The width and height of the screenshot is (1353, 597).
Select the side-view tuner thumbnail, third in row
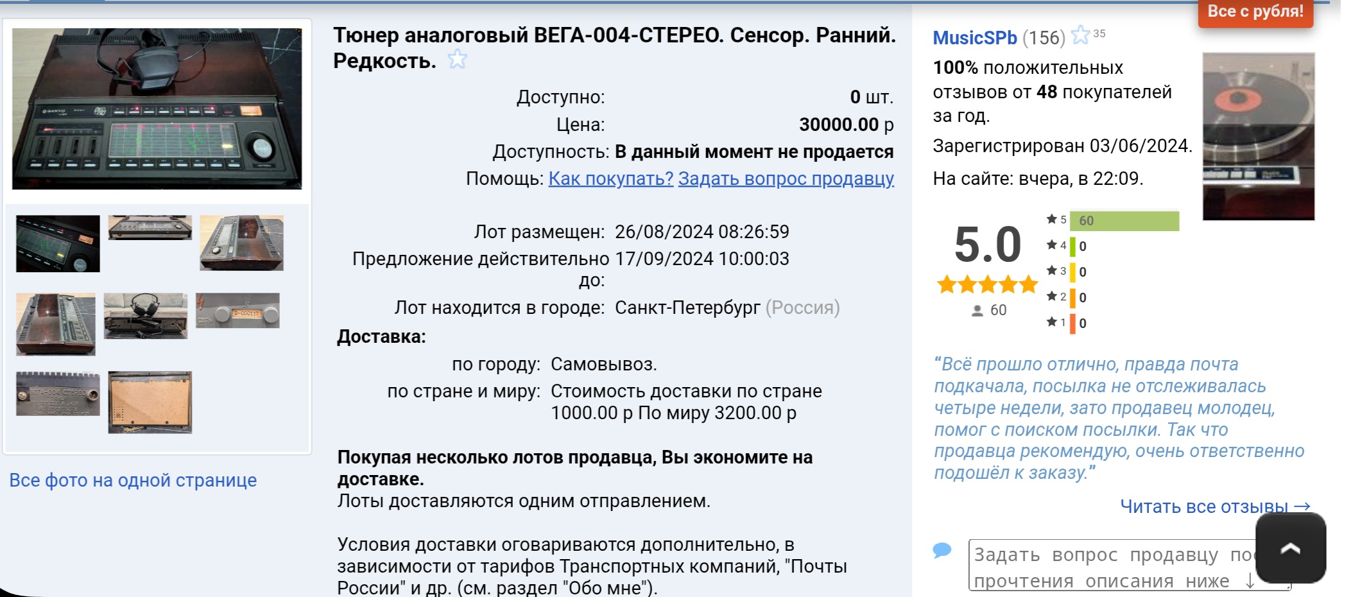[x=241, y=243]
